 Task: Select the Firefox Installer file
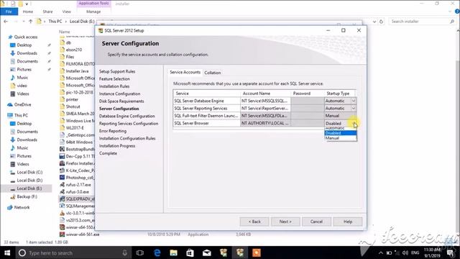[x=79, y=163]
